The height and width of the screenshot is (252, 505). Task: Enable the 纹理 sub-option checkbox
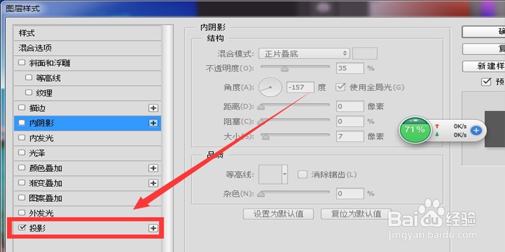click(28, 92)
